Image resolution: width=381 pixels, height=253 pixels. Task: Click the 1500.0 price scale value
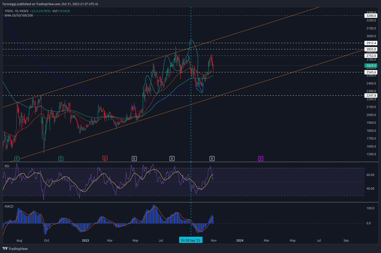(x=371, y=154)
